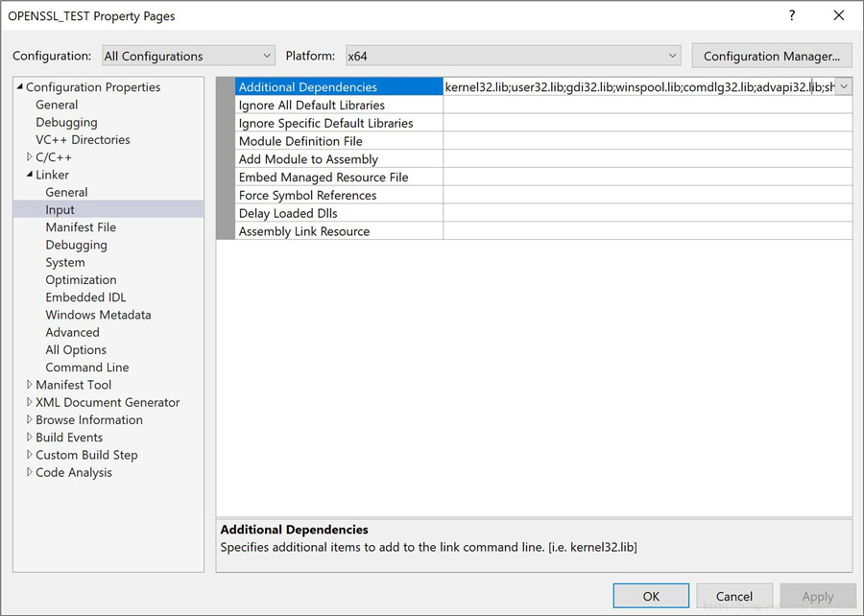Image resolution: width=864 pixels, height=616 pixels.
Task: Click the Additional Dependencies value field
Action: (639, 86)
